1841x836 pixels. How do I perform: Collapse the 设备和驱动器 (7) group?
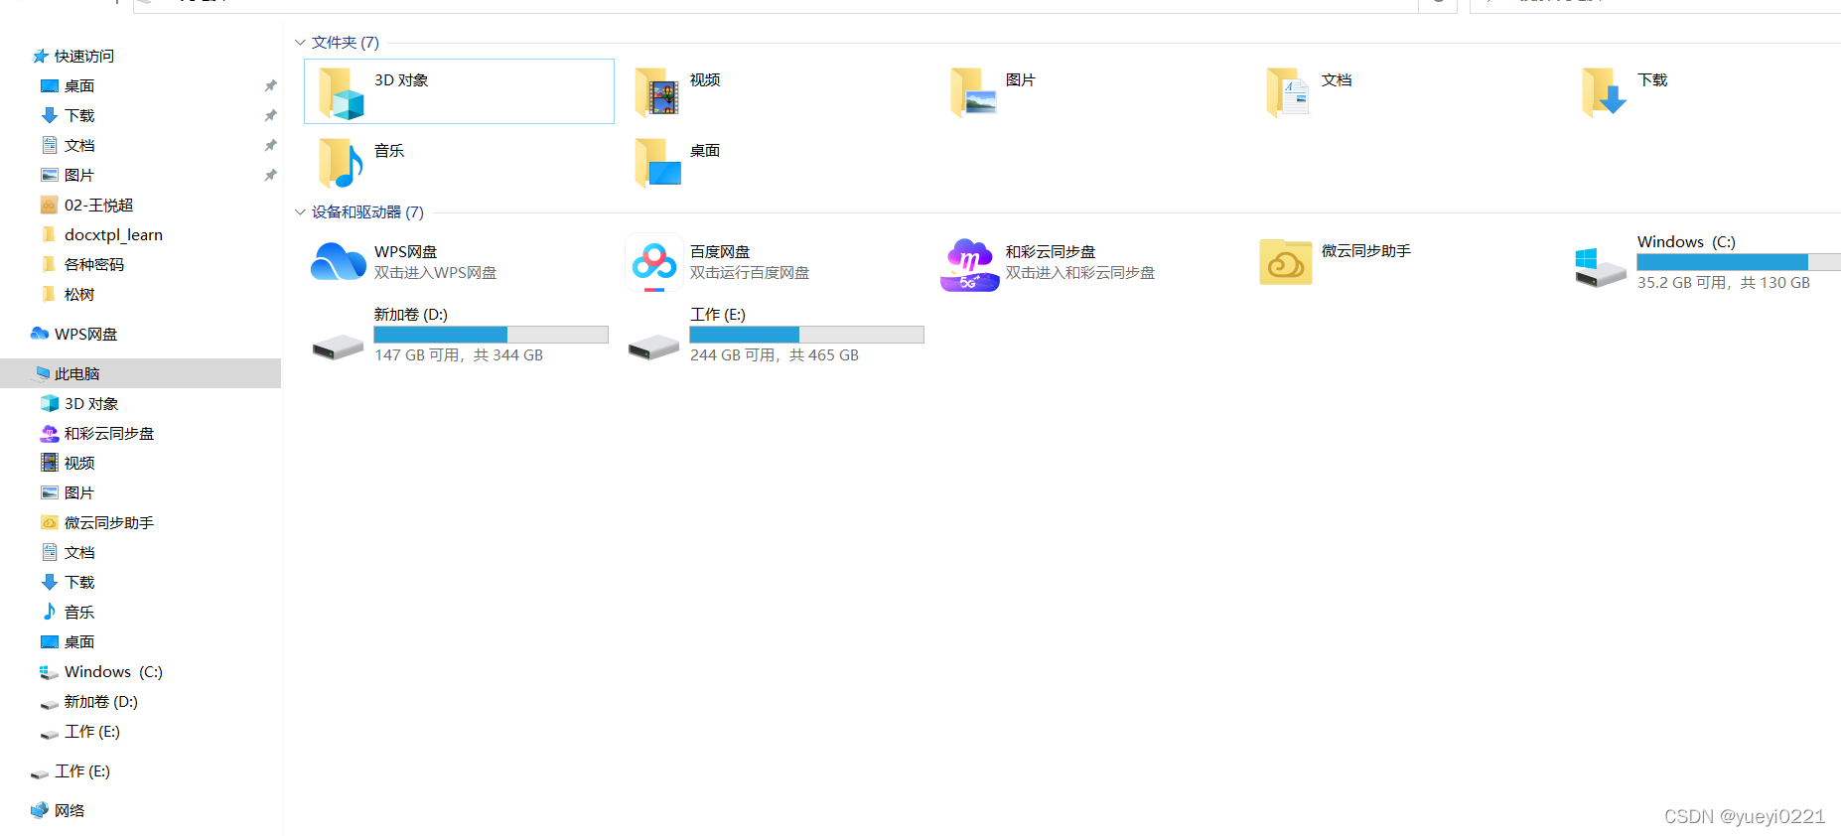[x=300, y=212]
